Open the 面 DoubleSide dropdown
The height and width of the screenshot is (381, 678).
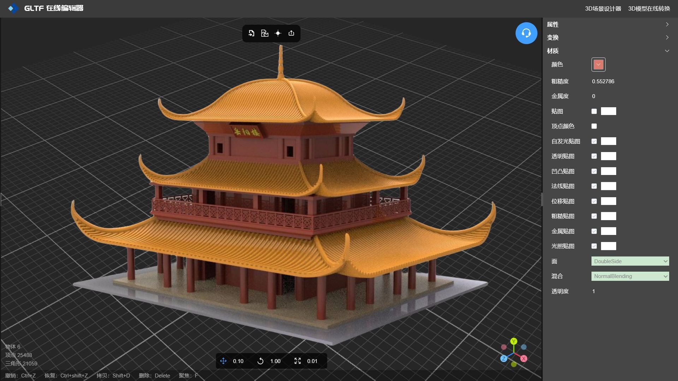point(630,261)
